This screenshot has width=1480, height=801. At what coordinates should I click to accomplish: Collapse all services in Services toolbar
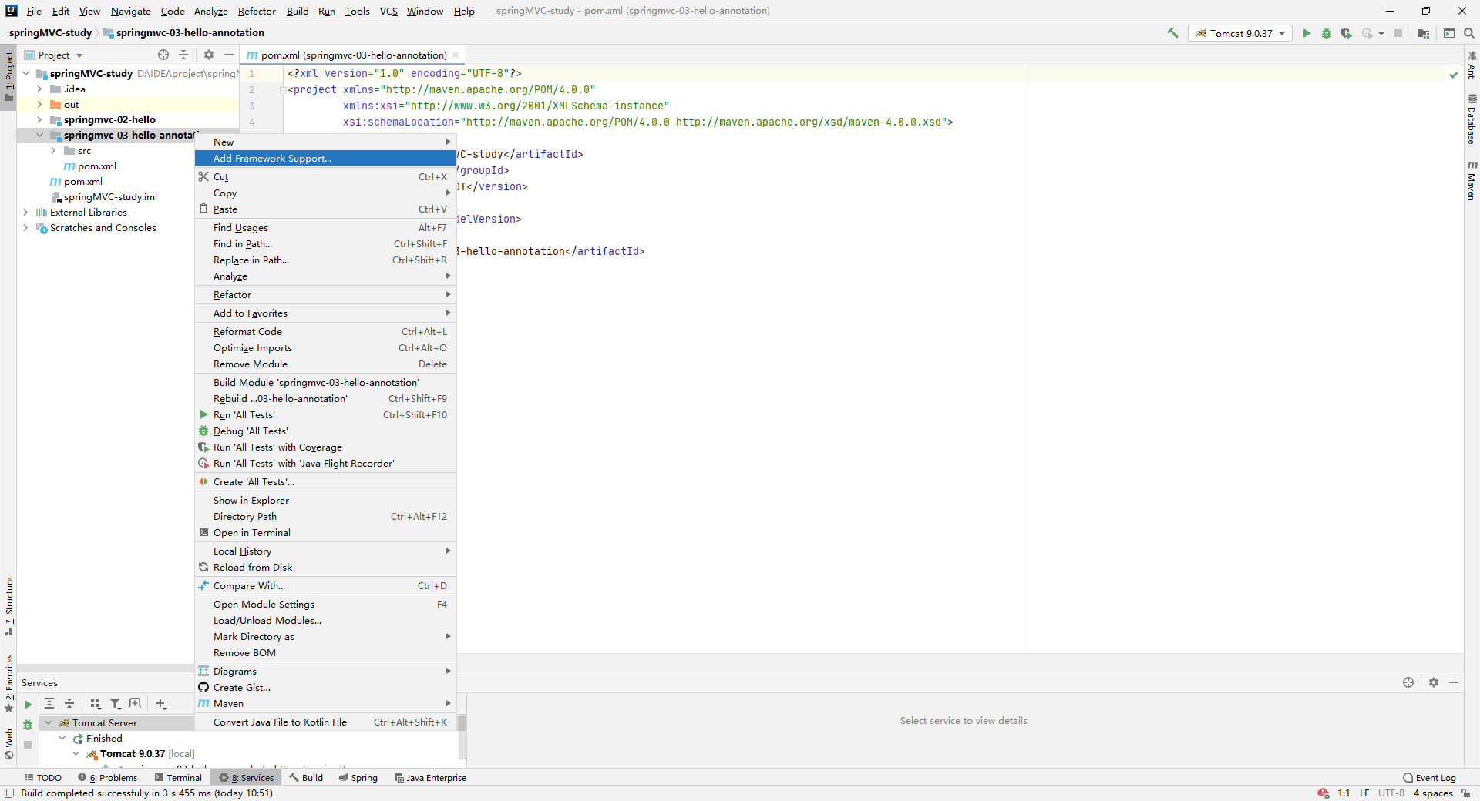tap(69, 703)
